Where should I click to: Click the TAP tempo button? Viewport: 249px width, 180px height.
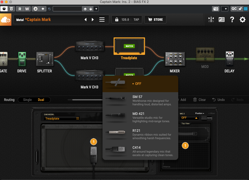[136, 20]
